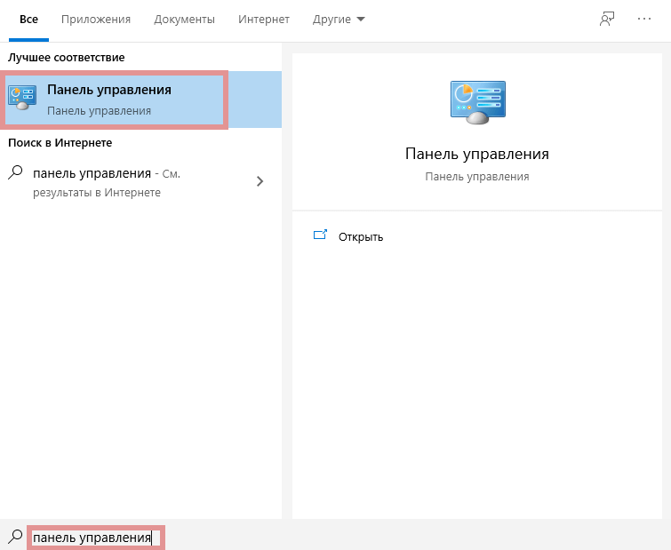
Task: Switch to the Все tab
Action: point(28,20)
